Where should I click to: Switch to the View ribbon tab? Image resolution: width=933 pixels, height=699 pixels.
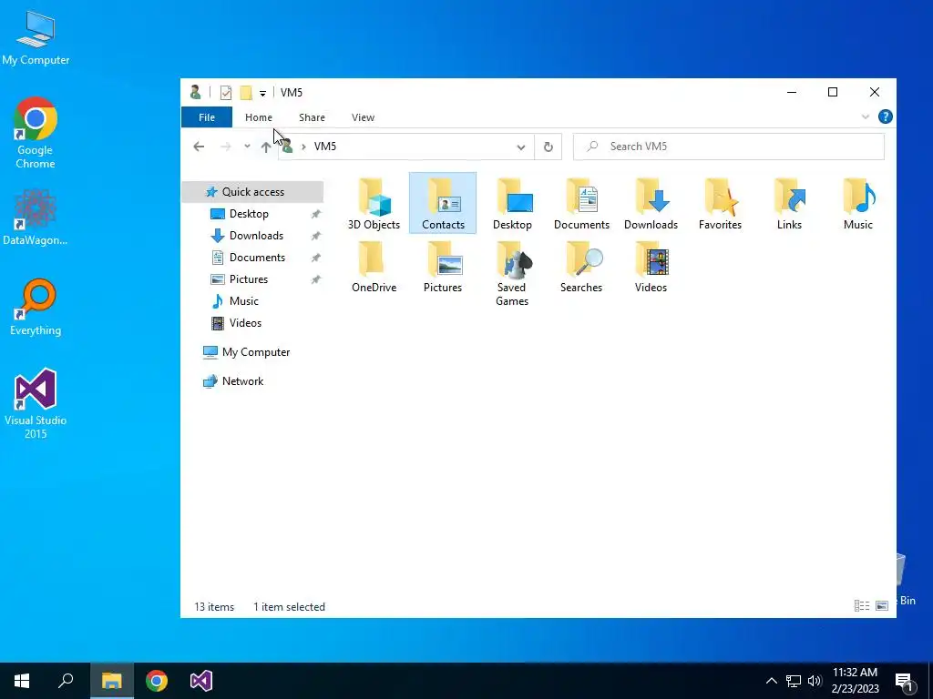[363, 117]
